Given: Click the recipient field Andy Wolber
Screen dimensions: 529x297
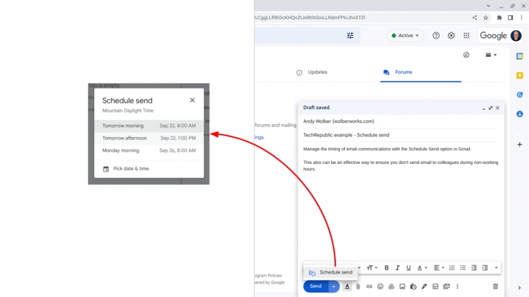Looking at the screenshot, I should [401, 121].
